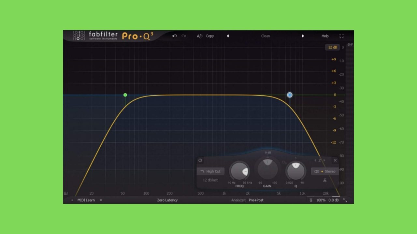Open the Analyzer Pre+Post dropdown
The width and height of the screenshot is (417, 234).
pos(256,200)
